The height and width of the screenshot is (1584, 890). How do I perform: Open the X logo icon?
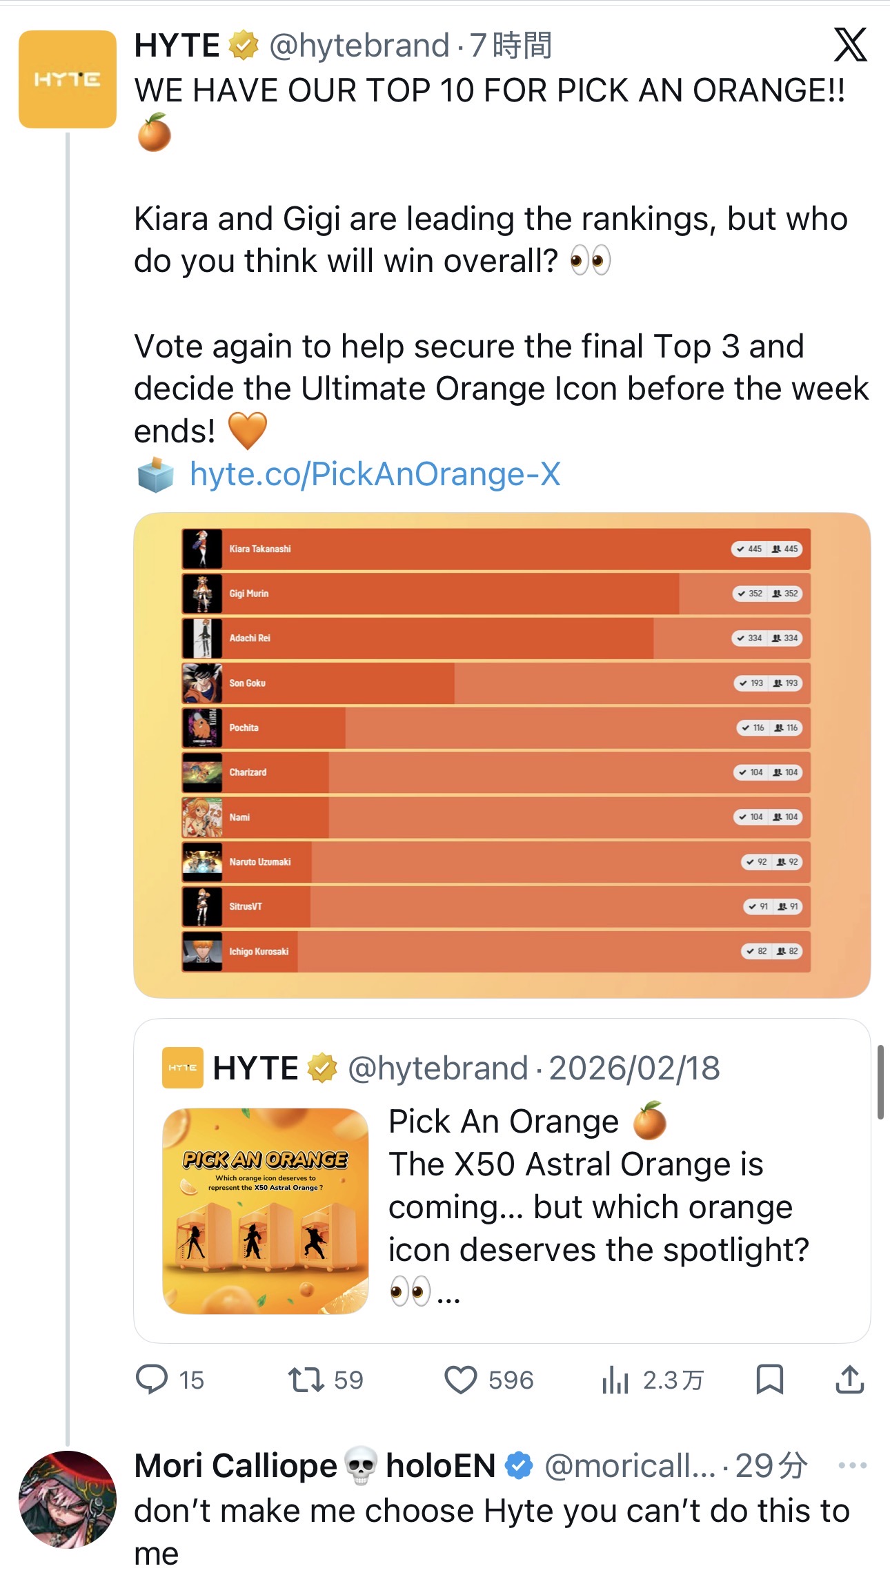pos(849,46)
